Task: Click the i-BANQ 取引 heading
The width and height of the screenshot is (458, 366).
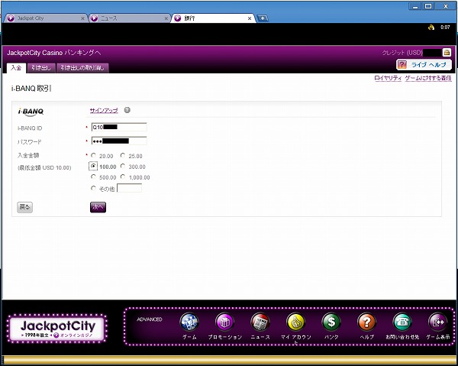Action: (x=31, y=89)
